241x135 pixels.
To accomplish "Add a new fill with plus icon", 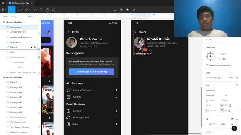I will pyautogui.click(x=237, y=119).
